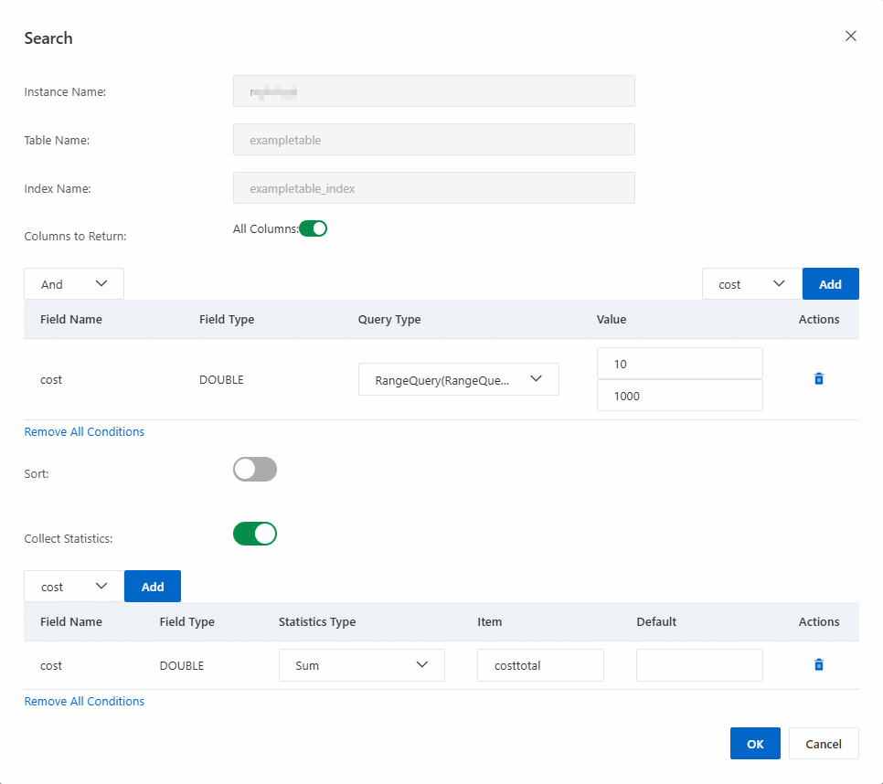Toggle the All Columns switch off
Screen dimensions: 883x784
pos(313,228)
